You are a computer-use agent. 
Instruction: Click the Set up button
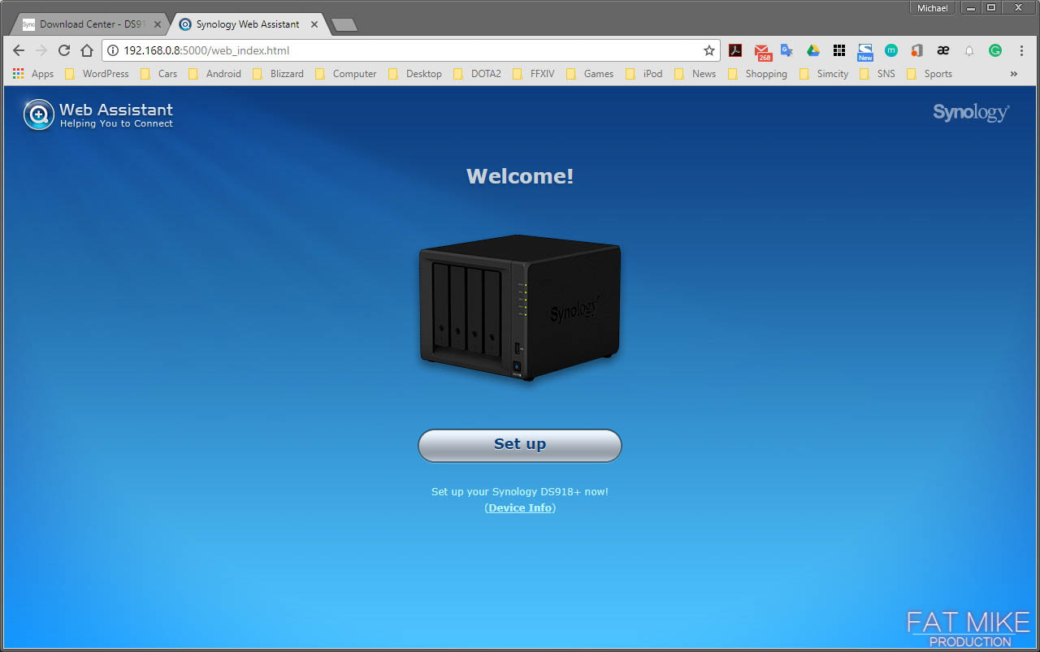click(x=520, y=445)
